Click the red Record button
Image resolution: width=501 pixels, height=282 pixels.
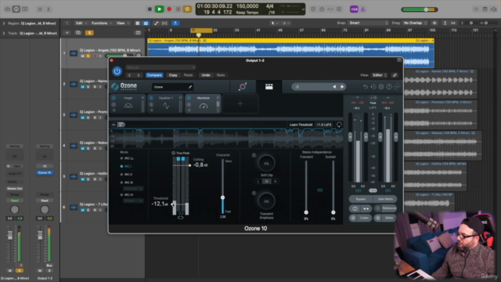pos(169,9)
